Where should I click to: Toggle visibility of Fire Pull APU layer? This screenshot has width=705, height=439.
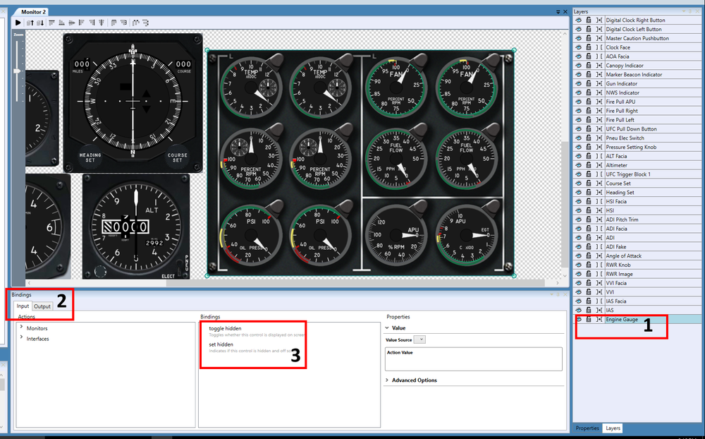579,102
